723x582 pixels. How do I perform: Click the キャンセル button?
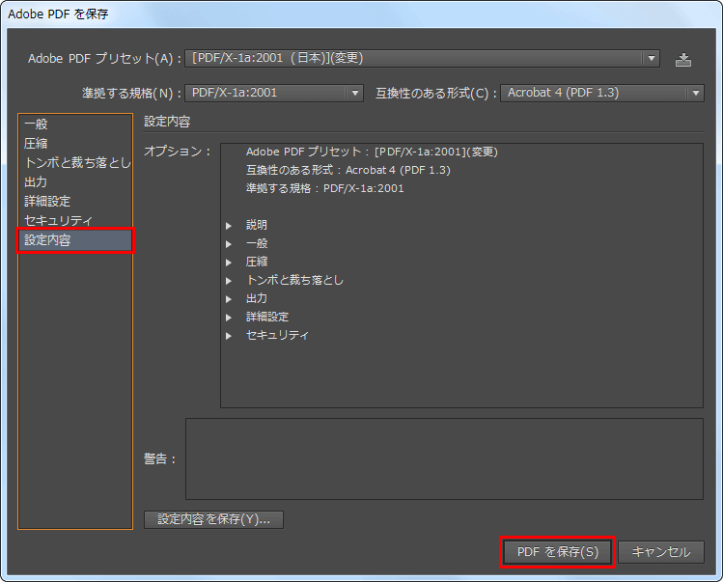pos(661,552)
